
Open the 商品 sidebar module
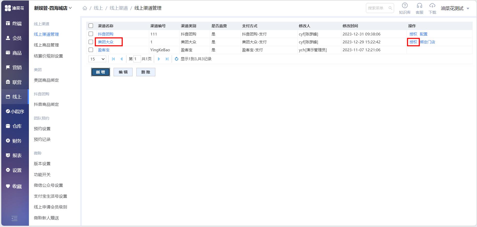pyautogui.click(x=14, y=53)
